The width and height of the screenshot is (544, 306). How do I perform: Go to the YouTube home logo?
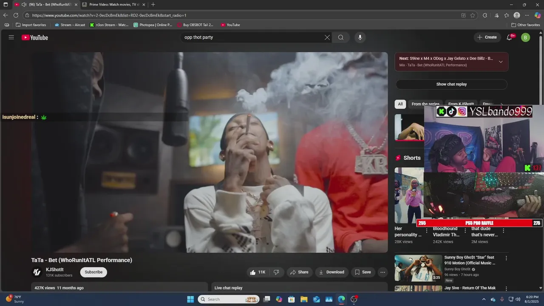tap(35, 37)
